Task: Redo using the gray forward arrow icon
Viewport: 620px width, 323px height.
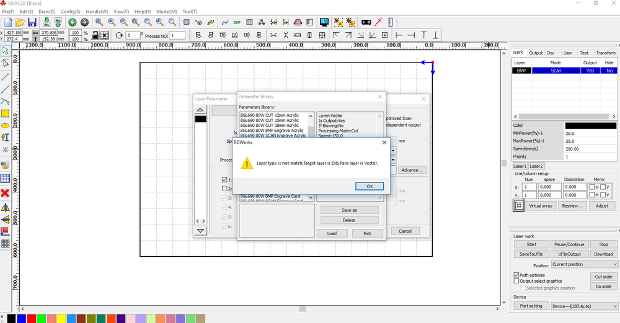Action: click(x=84, y=22)
